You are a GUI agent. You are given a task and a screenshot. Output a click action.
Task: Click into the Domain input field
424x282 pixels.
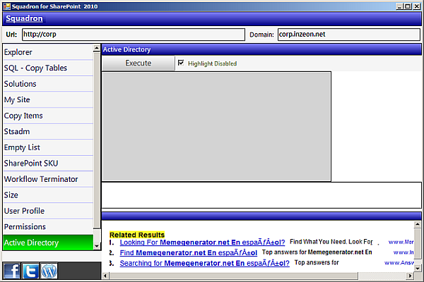(x=348, y=35)
